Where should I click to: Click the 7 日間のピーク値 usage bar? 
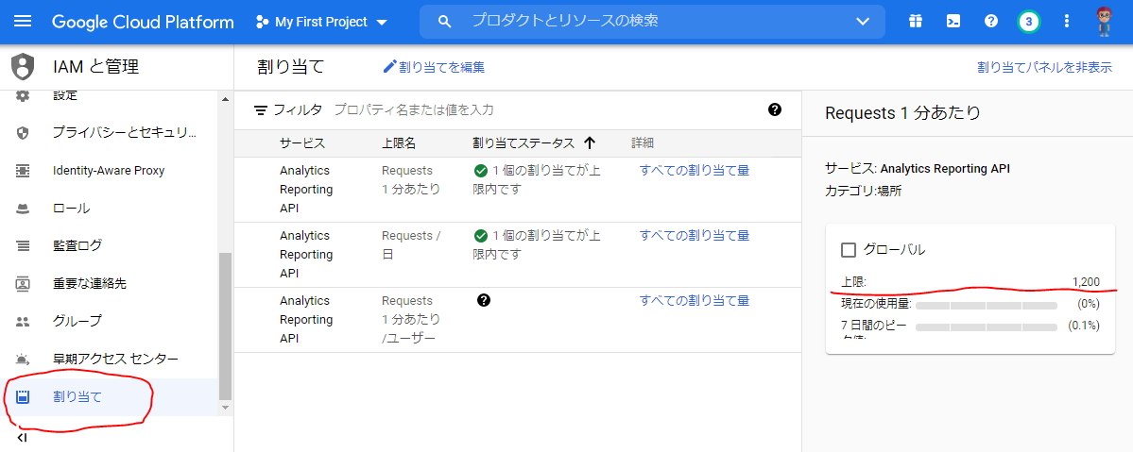click(x=987, y=327)
